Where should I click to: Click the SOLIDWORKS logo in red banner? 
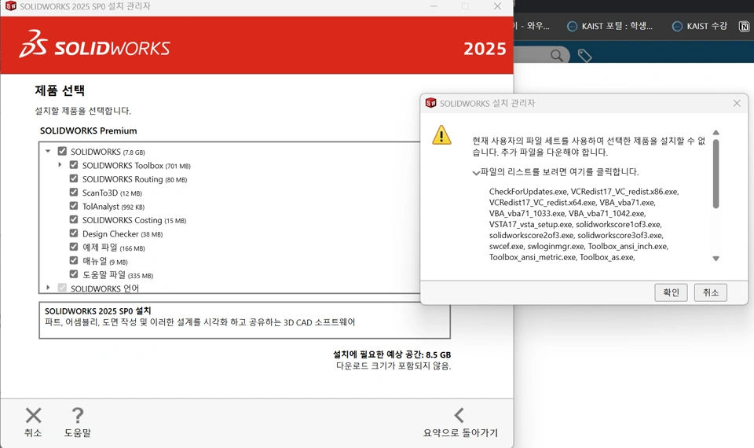(x=95, y=45)
